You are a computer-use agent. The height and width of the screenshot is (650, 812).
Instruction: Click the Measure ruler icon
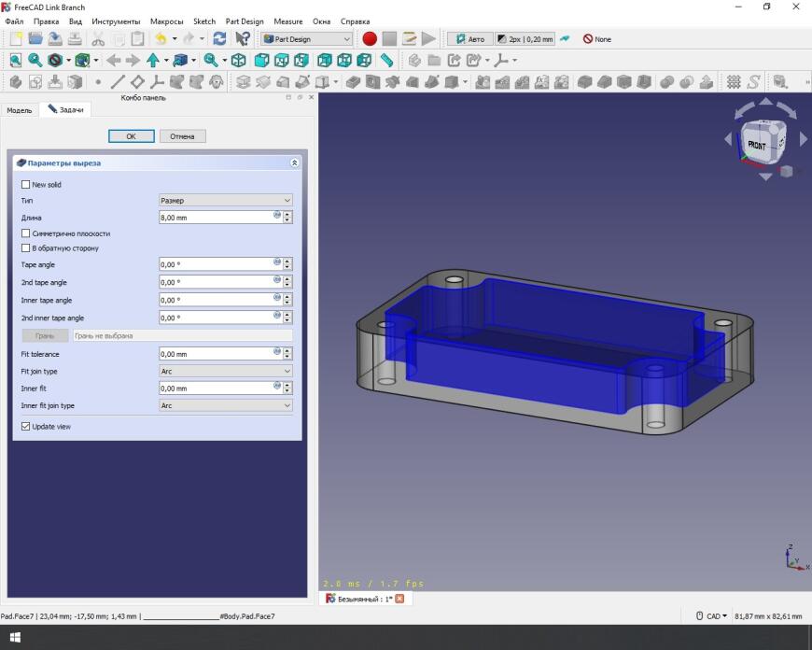pyautogui.click(x=387, y=61)
